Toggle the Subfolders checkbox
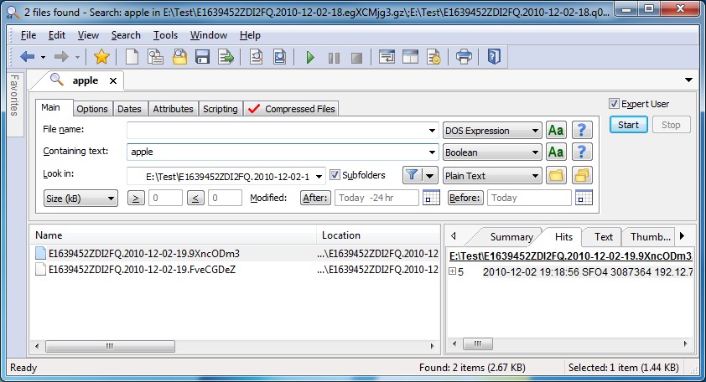Screen dimensions: 706x382 click(335, 174)
